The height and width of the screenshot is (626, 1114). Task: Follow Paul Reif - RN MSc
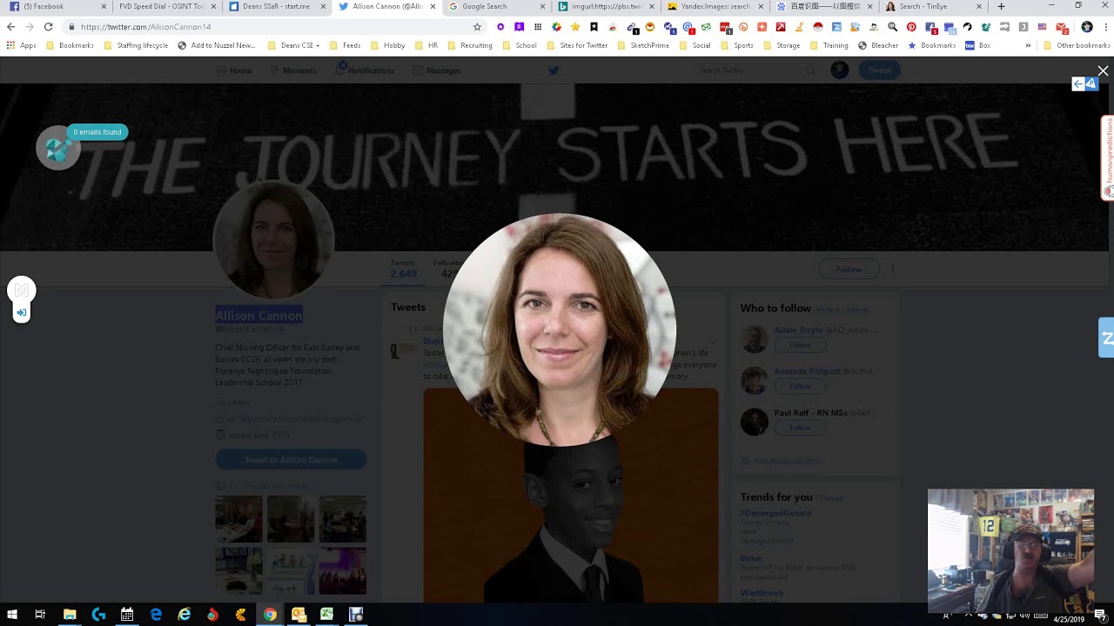coord(800,428)
